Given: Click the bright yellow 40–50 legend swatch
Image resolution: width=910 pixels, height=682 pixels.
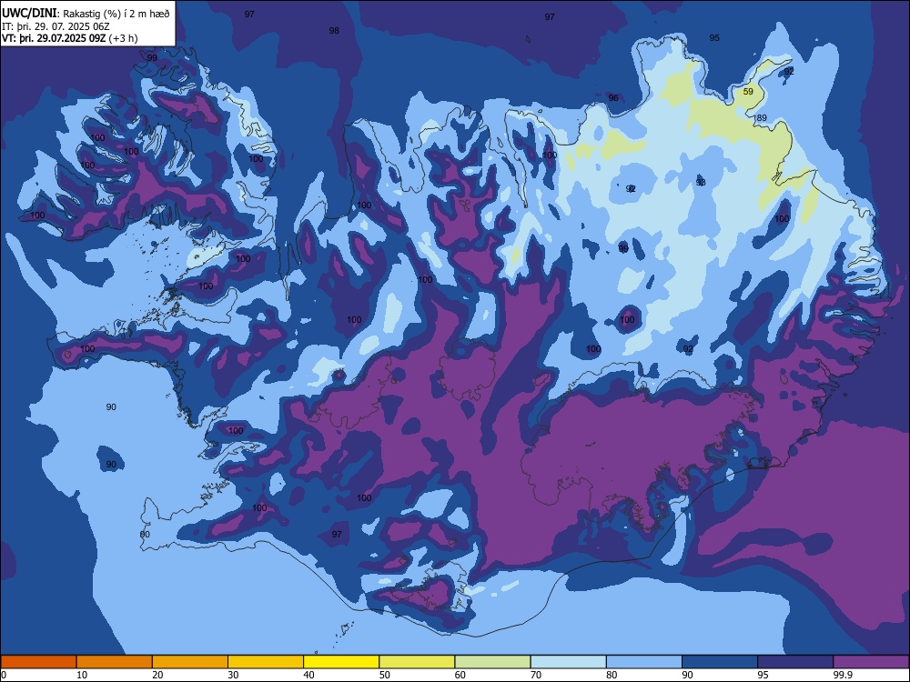Looking at the screenshot, I should point(341,662).
